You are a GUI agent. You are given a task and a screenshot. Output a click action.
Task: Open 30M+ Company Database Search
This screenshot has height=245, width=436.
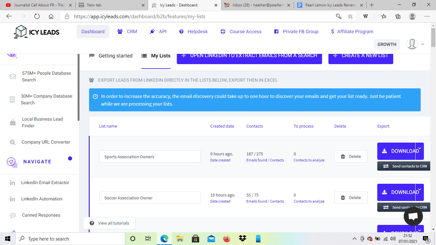47,100
